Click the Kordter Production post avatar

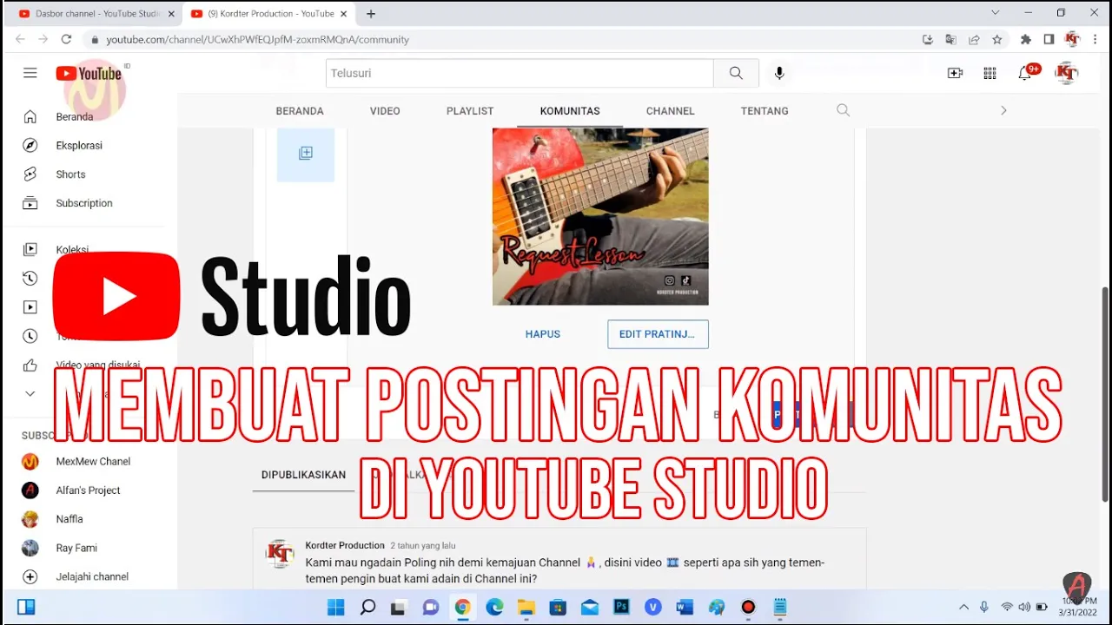(280, 553)
